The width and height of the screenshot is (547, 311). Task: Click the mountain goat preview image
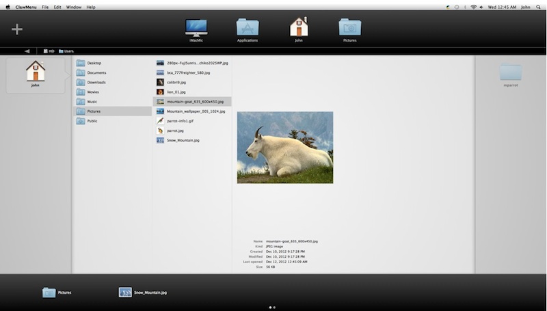(x=284, y=147)
